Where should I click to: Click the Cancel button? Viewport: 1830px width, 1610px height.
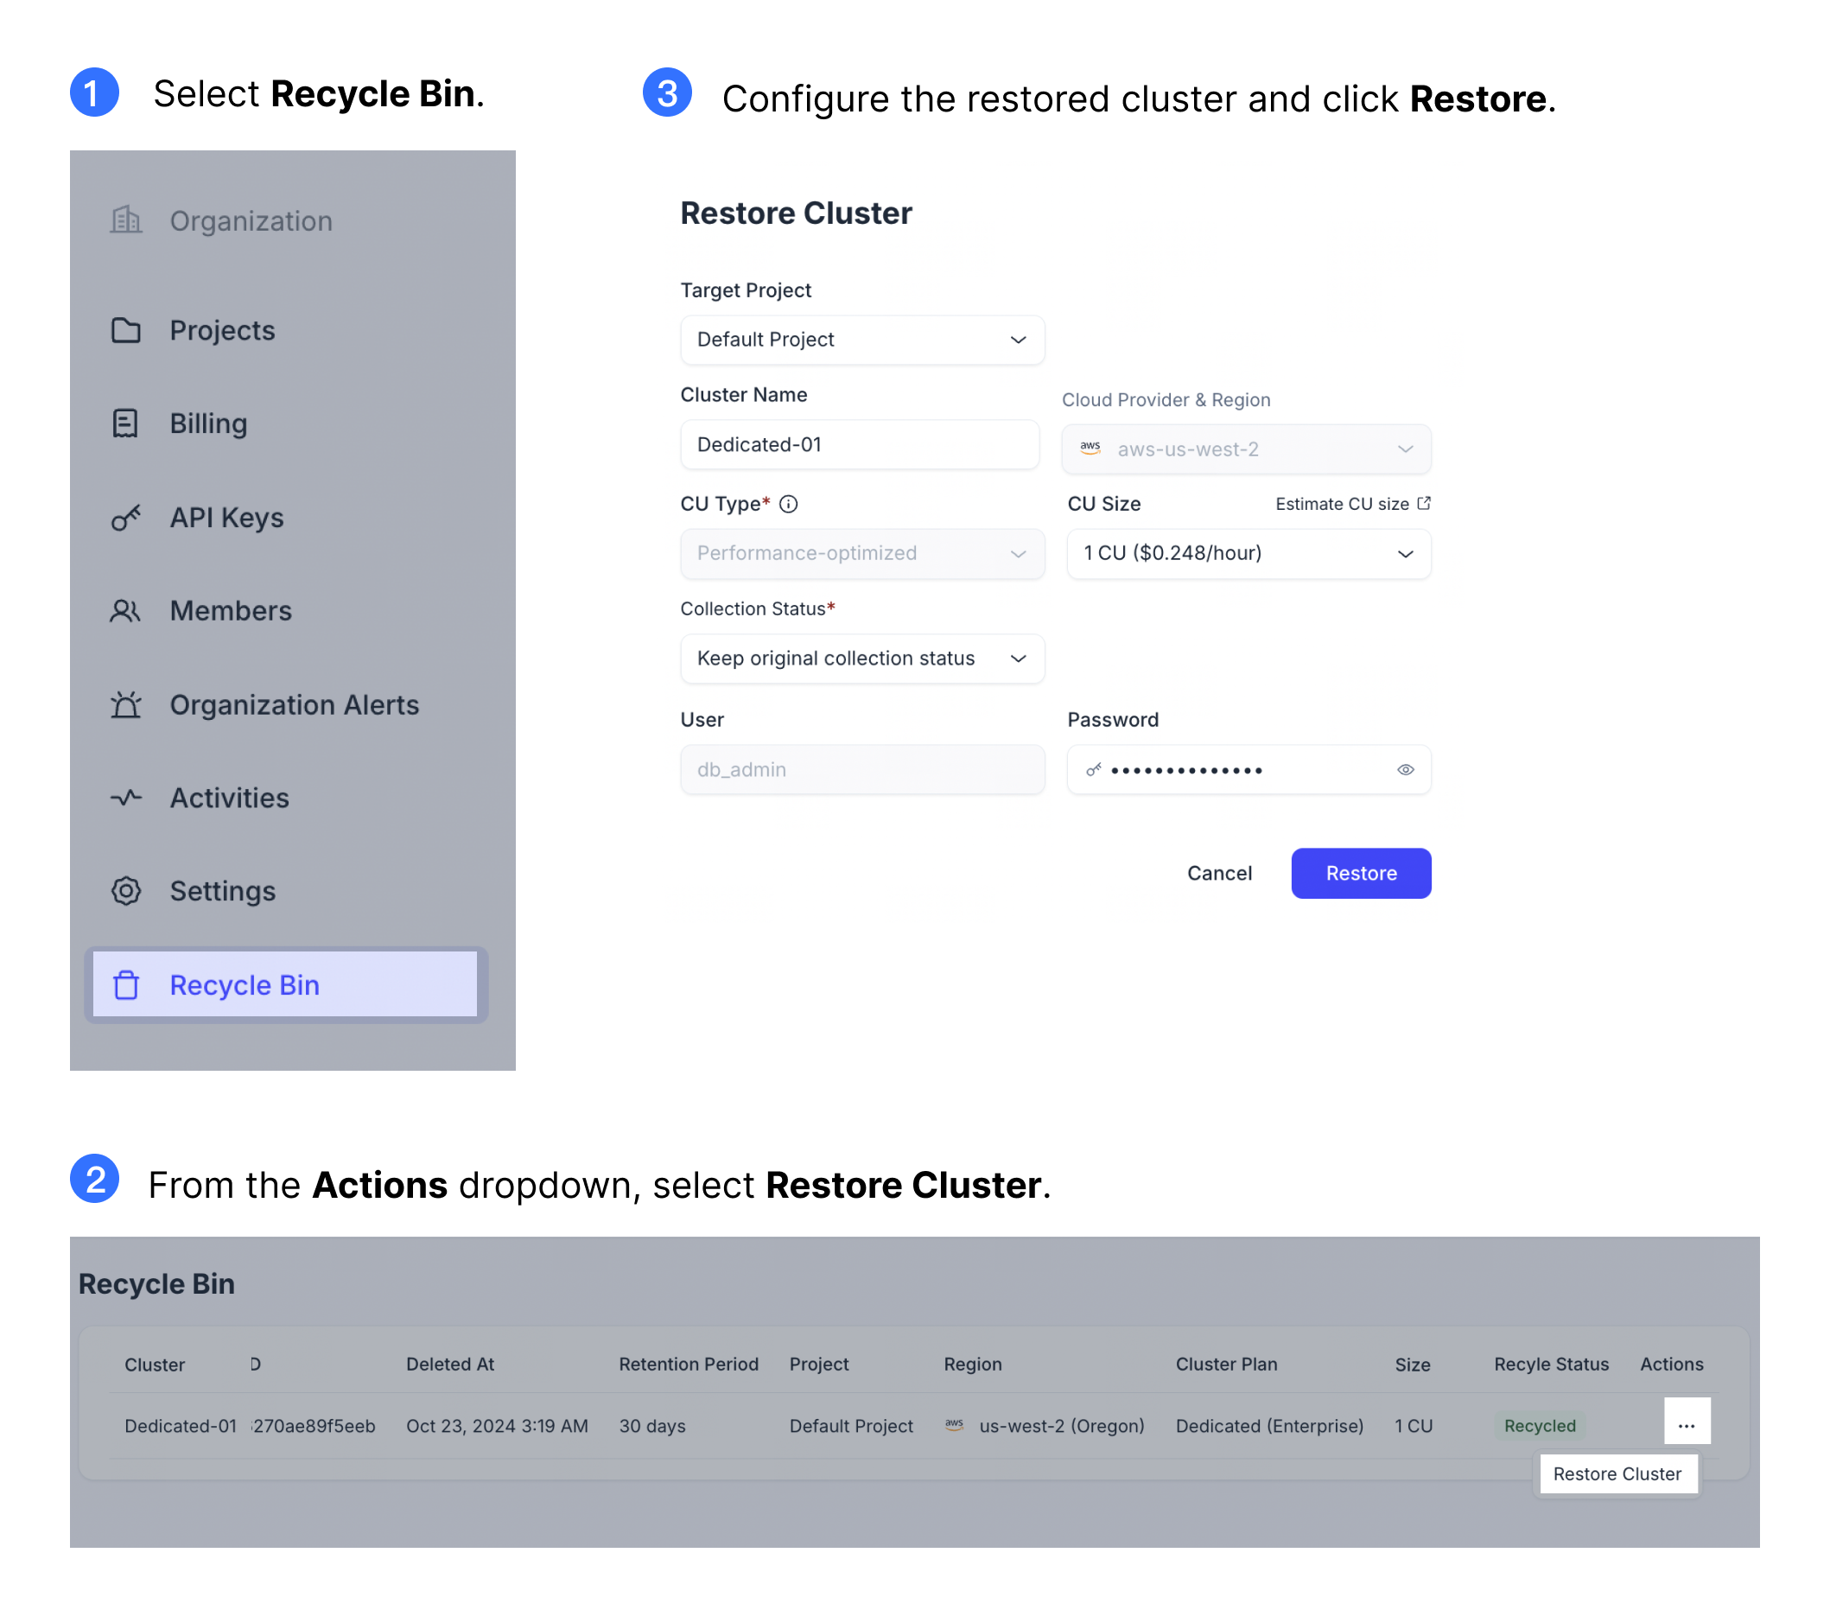click(x=1218, y=874)
